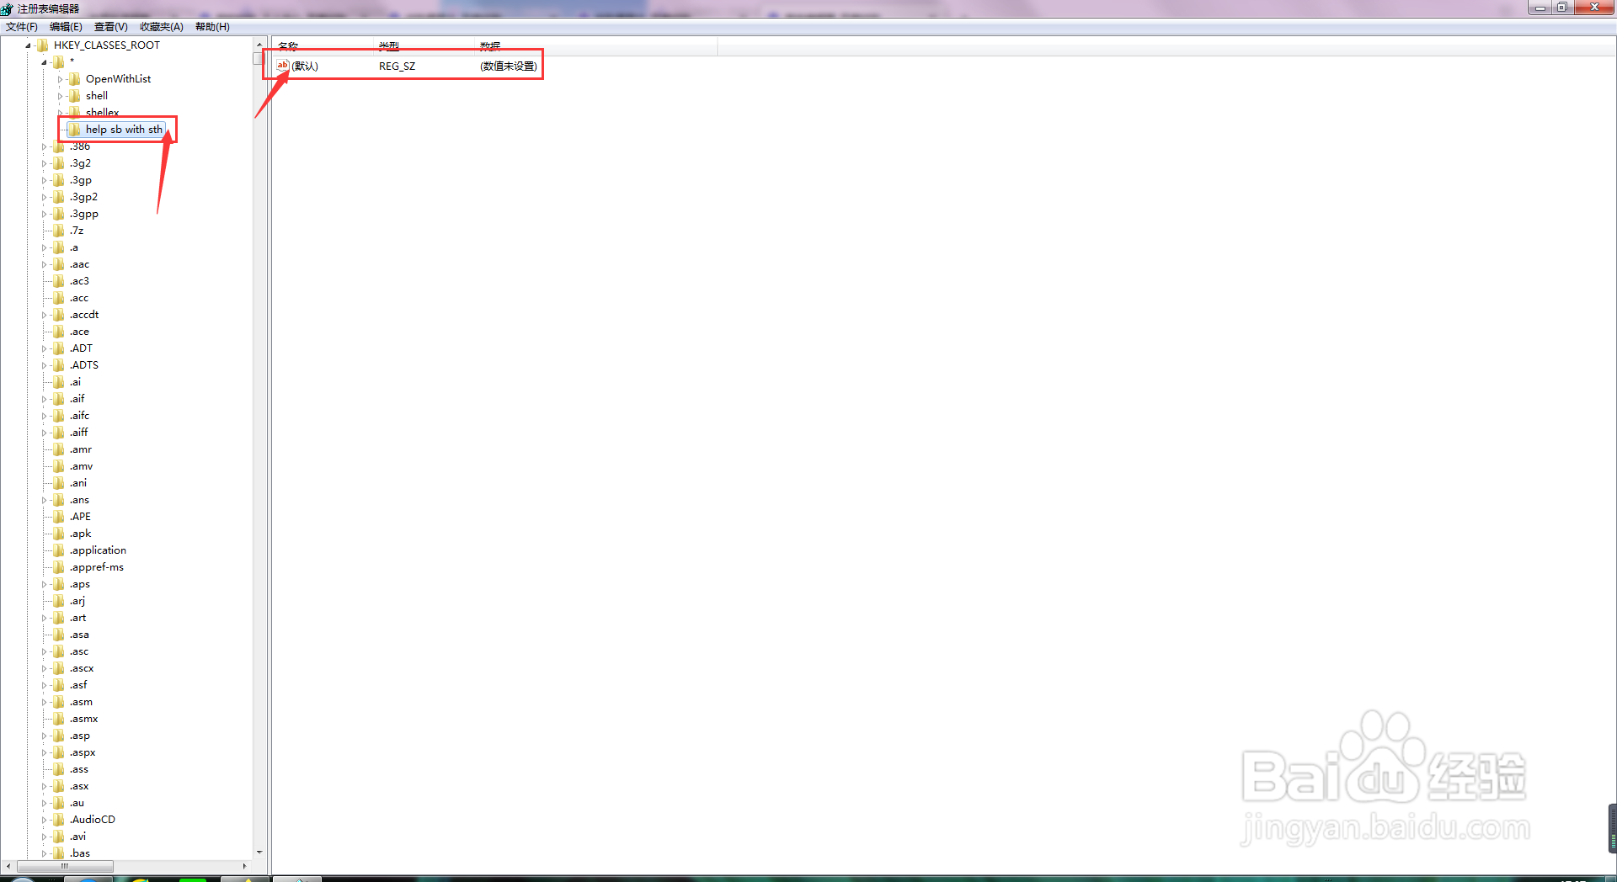The height and width of the screenshot is (882, 1617).
Task: Expand the .3g2 key
Action: click(44, 163)
